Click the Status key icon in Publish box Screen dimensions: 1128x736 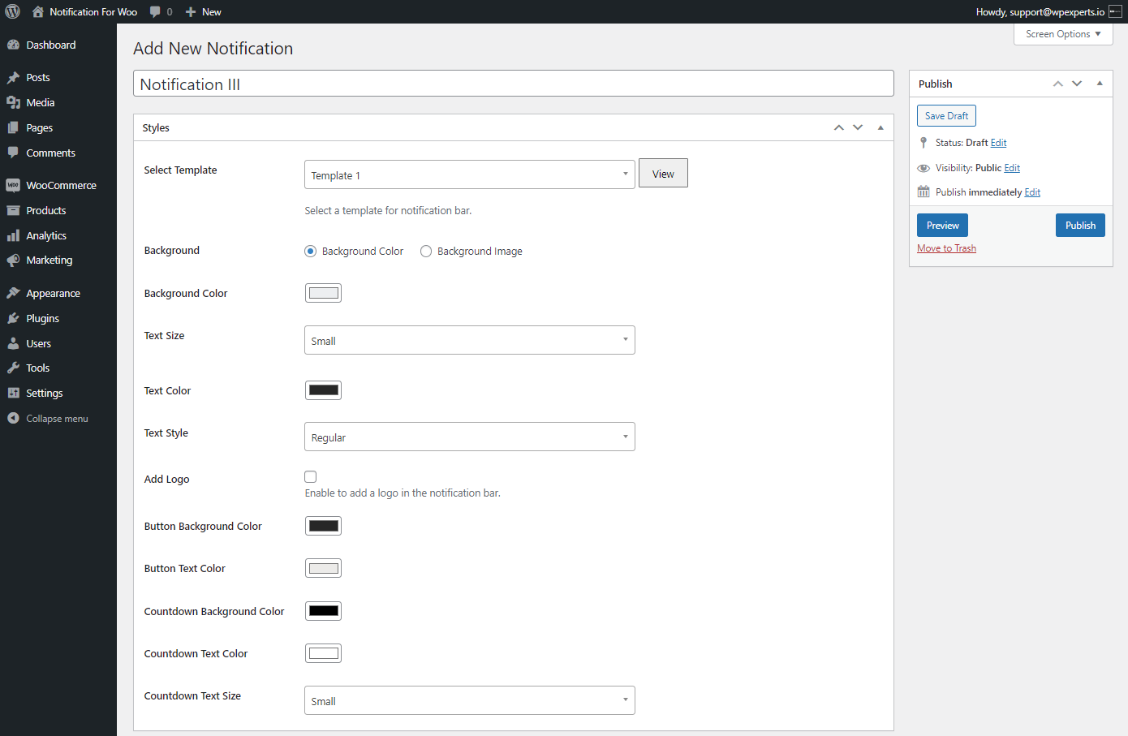(x=923, y=143)
